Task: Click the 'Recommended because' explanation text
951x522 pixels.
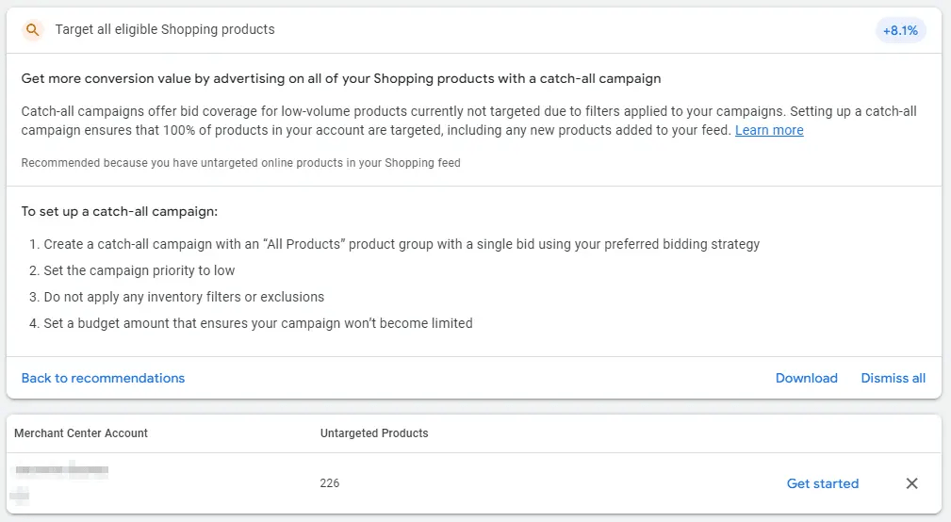Action: click(240, 163)
